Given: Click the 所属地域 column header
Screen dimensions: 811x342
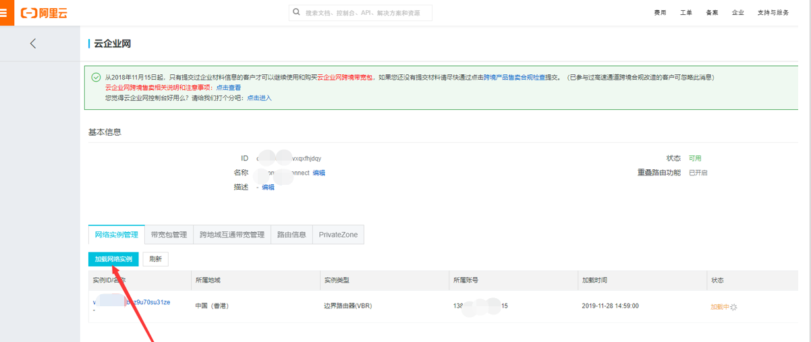Looking at the screenshot, I should click(208, 280).
